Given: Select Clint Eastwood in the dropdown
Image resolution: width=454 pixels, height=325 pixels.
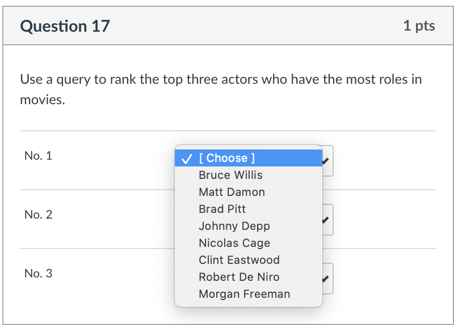Looking at the screenshot, I should [239, 260].
